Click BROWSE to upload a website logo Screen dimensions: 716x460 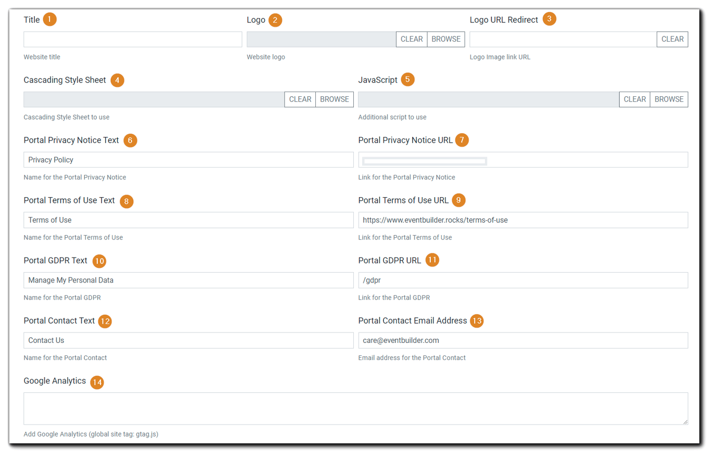445,39
